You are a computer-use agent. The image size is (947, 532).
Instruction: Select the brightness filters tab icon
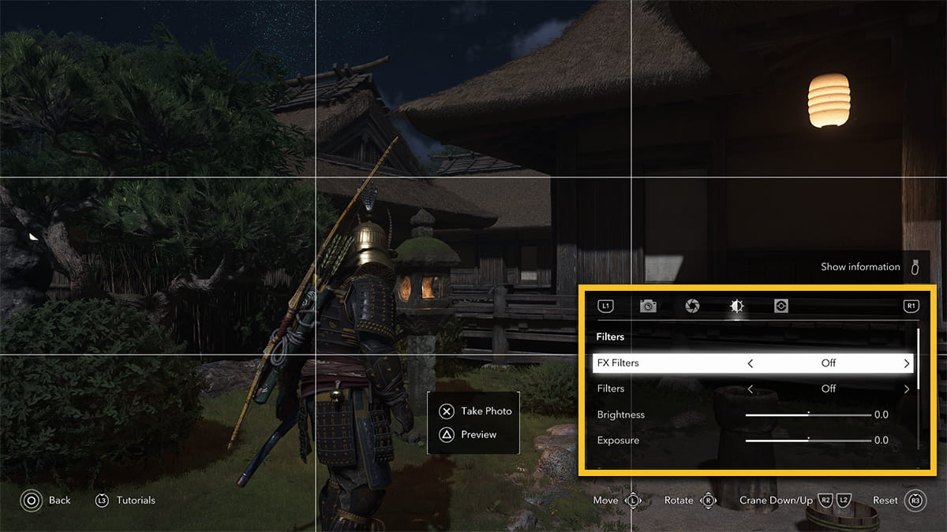tap(736, 306)
